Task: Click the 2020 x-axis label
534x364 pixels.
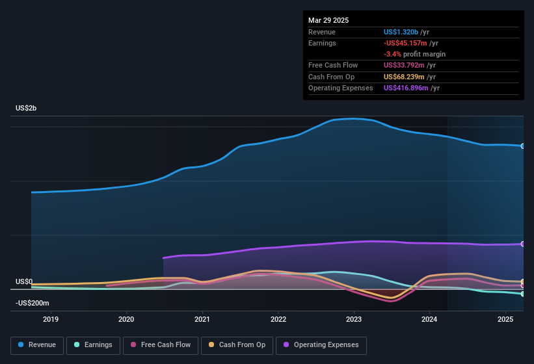Action: pyautogui.click(x=126, y=319)
